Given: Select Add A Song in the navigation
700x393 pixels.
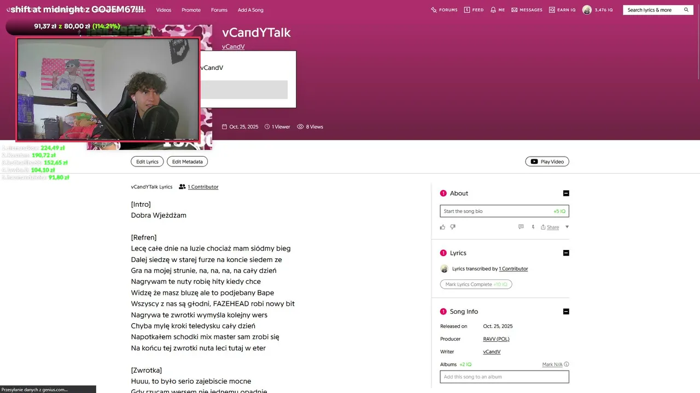Looking at the screenshot, I should [x=250, y=10].
